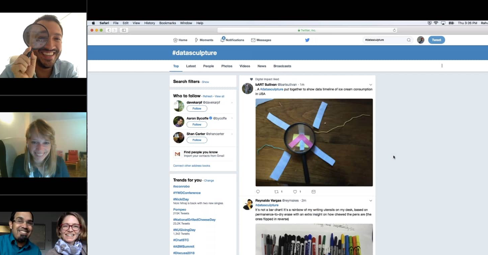
Task: Expand bART Sullivan's tweet options chevron
Action: [370, 85]
